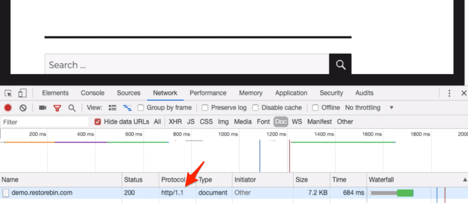Select large request rows view icon
This screenshot has width=468, height=203.
[113, 108]
